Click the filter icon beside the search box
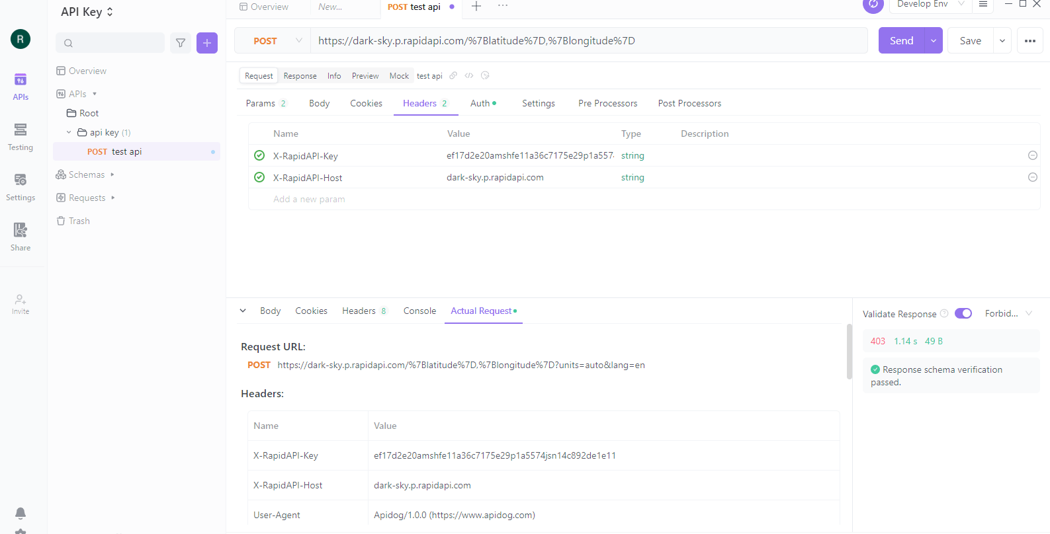1050x534 pixels. point(181,43)
